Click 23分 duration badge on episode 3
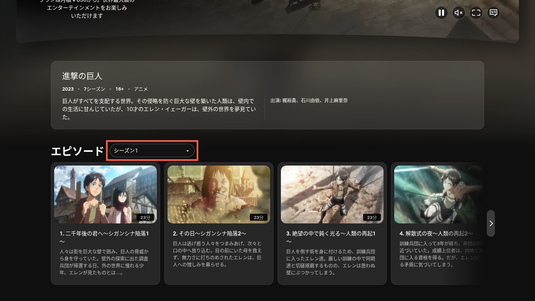This screenshot has height=301, width=535. (372, 217)
